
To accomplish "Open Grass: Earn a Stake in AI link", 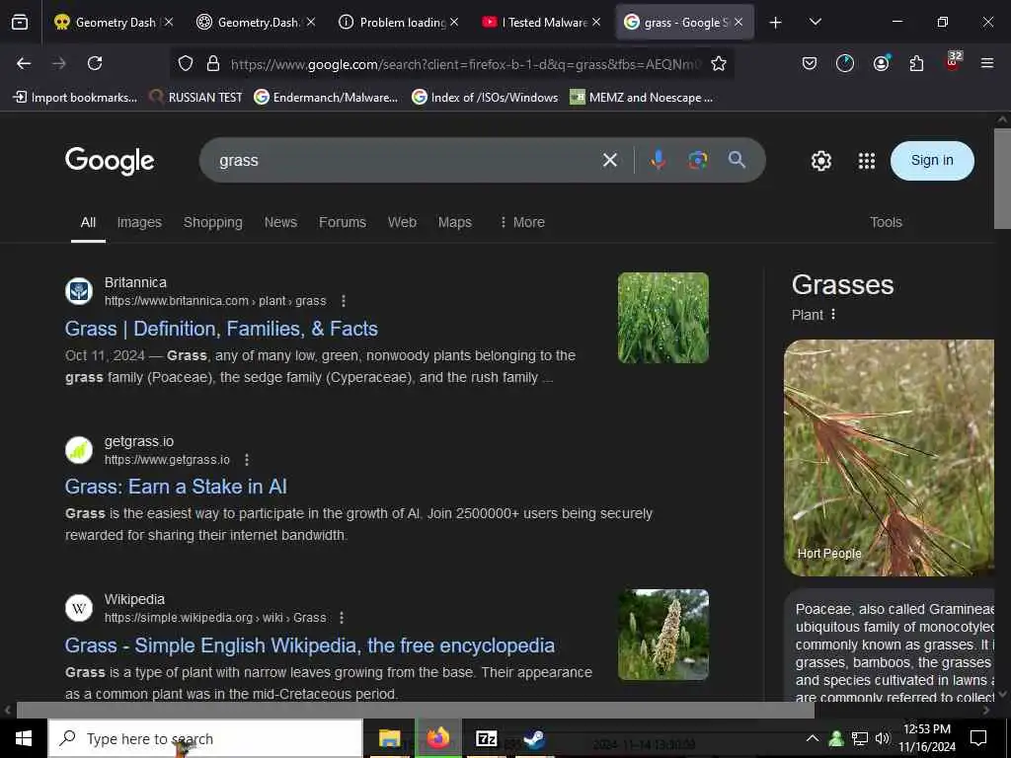I will pos(176,487).
